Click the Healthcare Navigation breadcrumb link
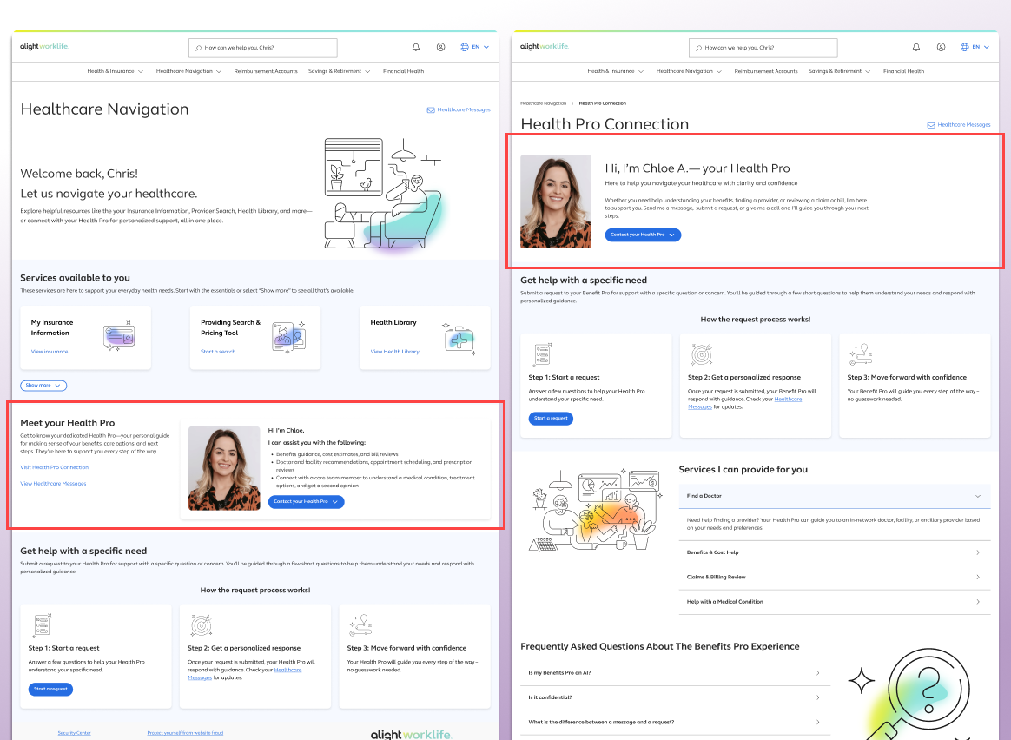The image size is (1011, 740). [543, 103]
